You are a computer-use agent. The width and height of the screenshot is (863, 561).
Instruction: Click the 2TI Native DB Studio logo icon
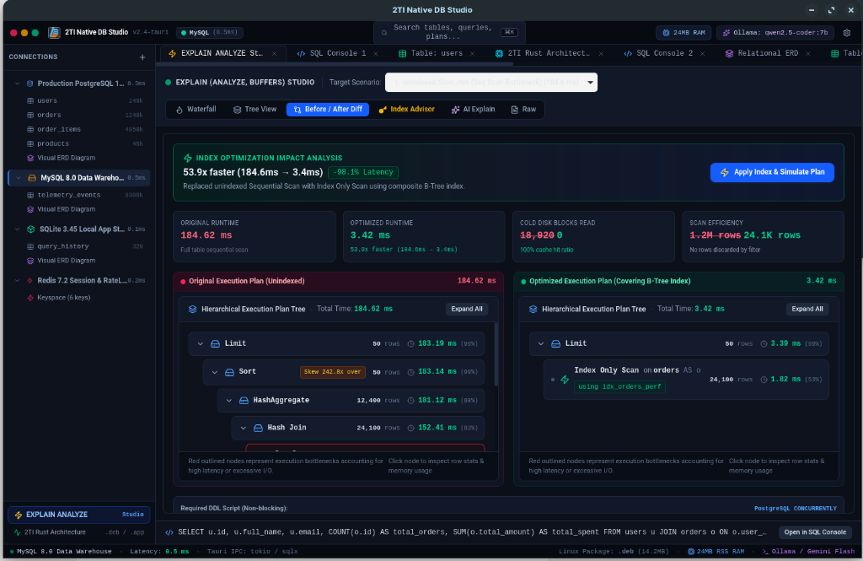[x=54, y=33]
